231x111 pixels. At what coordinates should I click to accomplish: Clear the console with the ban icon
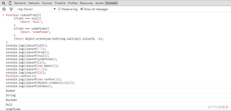[x=4, y=9]
